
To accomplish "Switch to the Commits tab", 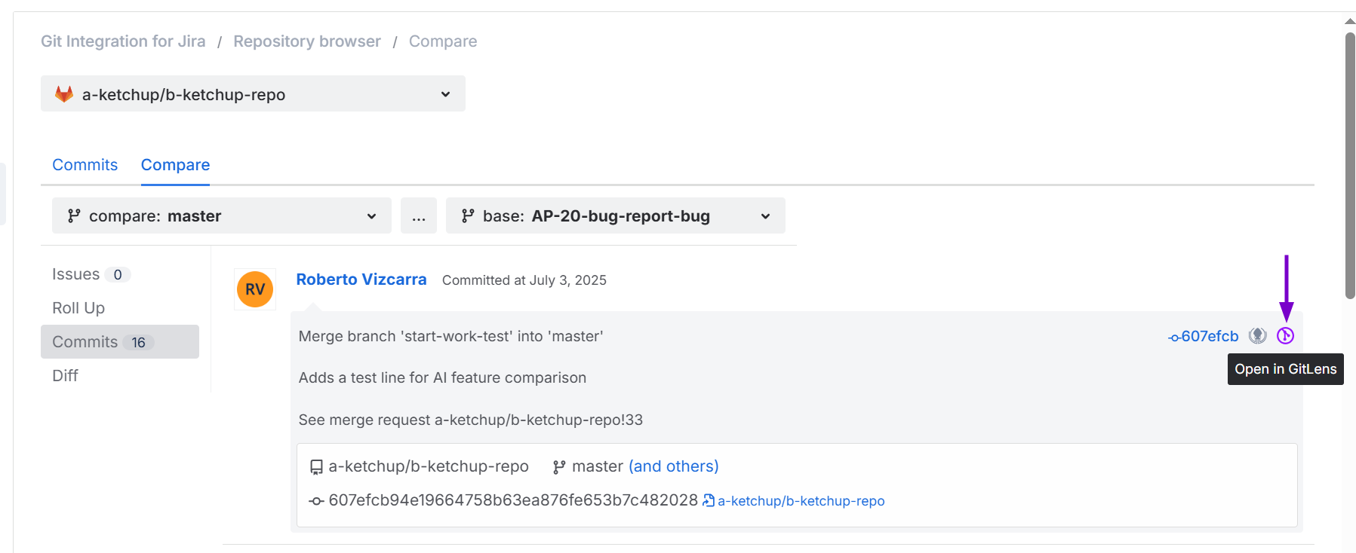I will pos(85,165).
